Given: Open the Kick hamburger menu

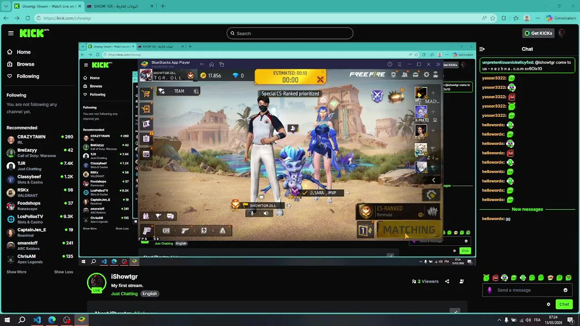Looking at the screenshot, I should (x=10, y=33).
